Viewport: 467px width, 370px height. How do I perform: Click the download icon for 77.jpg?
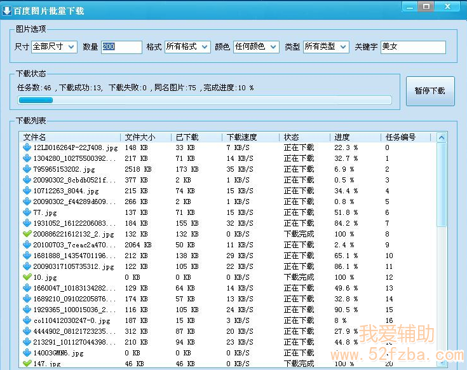[x=27, y=212]
